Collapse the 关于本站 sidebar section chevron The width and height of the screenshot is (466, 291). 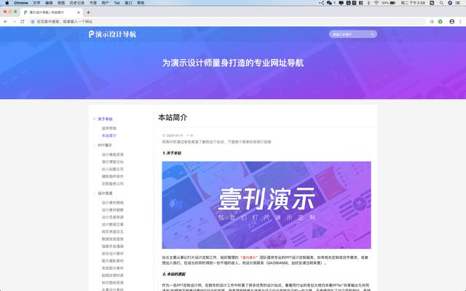[94, 119]
